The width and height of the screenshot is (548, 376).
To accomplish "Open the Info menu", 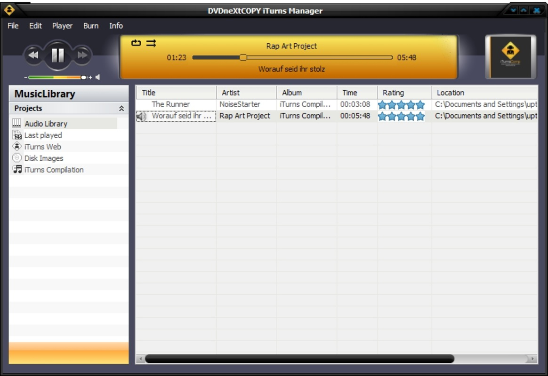I will (x=116, y=26).
